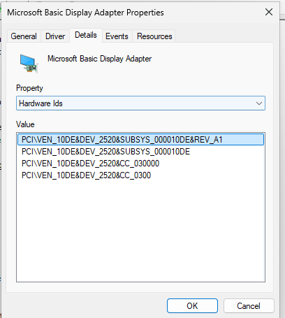Screen dimensions: 285x318
Task: Click the dialog title bar text
Action: click(x=85, y=13)
